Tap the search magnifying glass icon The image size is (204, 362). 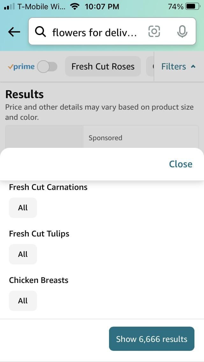(40, 32)
